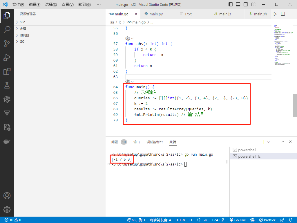Open the 查看(V) menu

tap(68, 4)
